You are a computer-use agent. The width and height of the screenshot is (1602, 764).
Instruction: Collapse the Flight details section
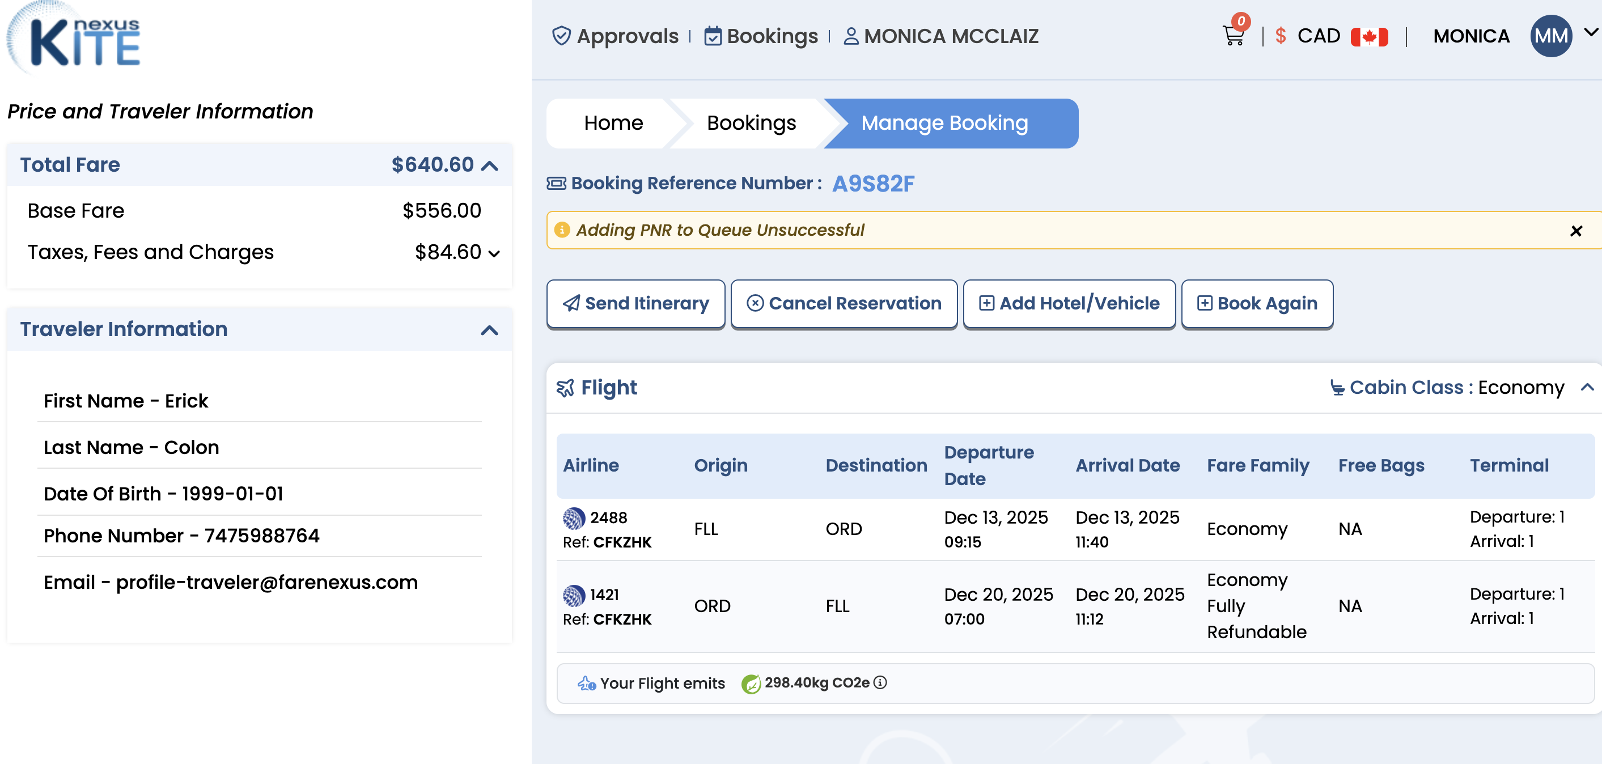1587,387
